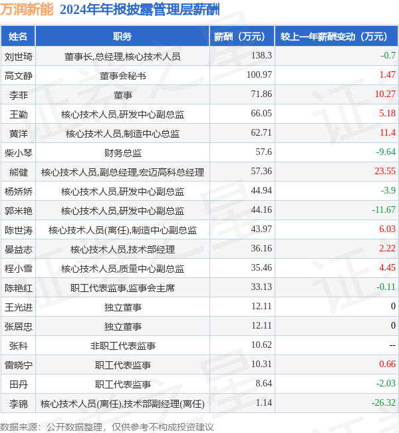Click the 数据来源 footer note
This screenshot has height=433, width=399.
coord(107,427)
